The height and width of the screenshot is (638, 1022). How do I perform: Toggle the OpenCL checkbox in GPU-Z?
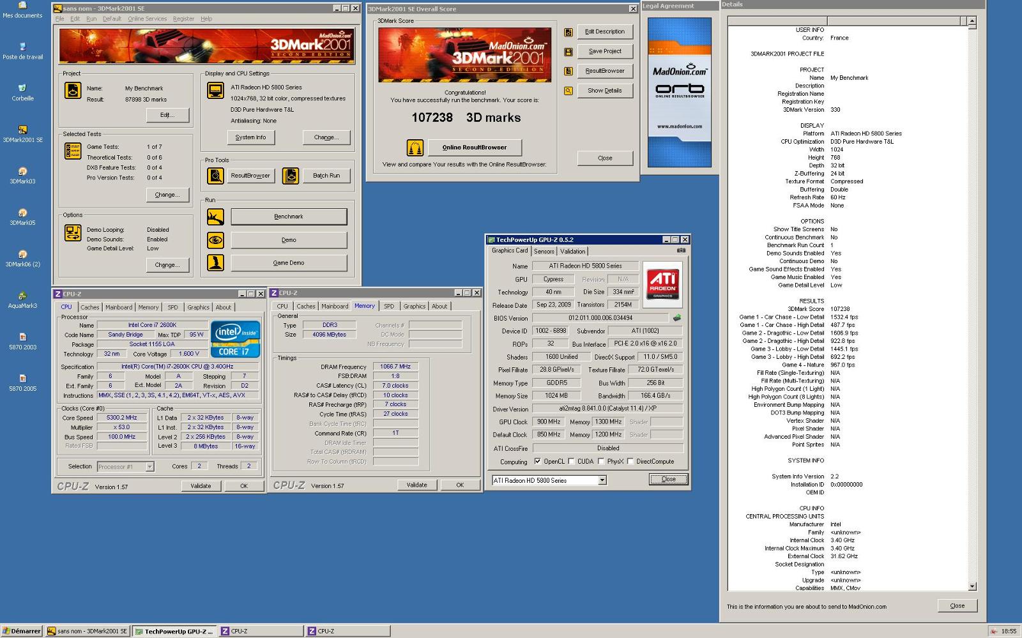click(537, 461)
